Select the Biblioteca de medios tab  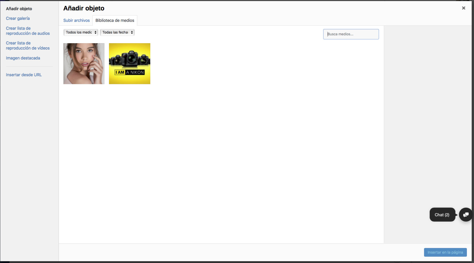pyautogui.click(x=115, y=20)
